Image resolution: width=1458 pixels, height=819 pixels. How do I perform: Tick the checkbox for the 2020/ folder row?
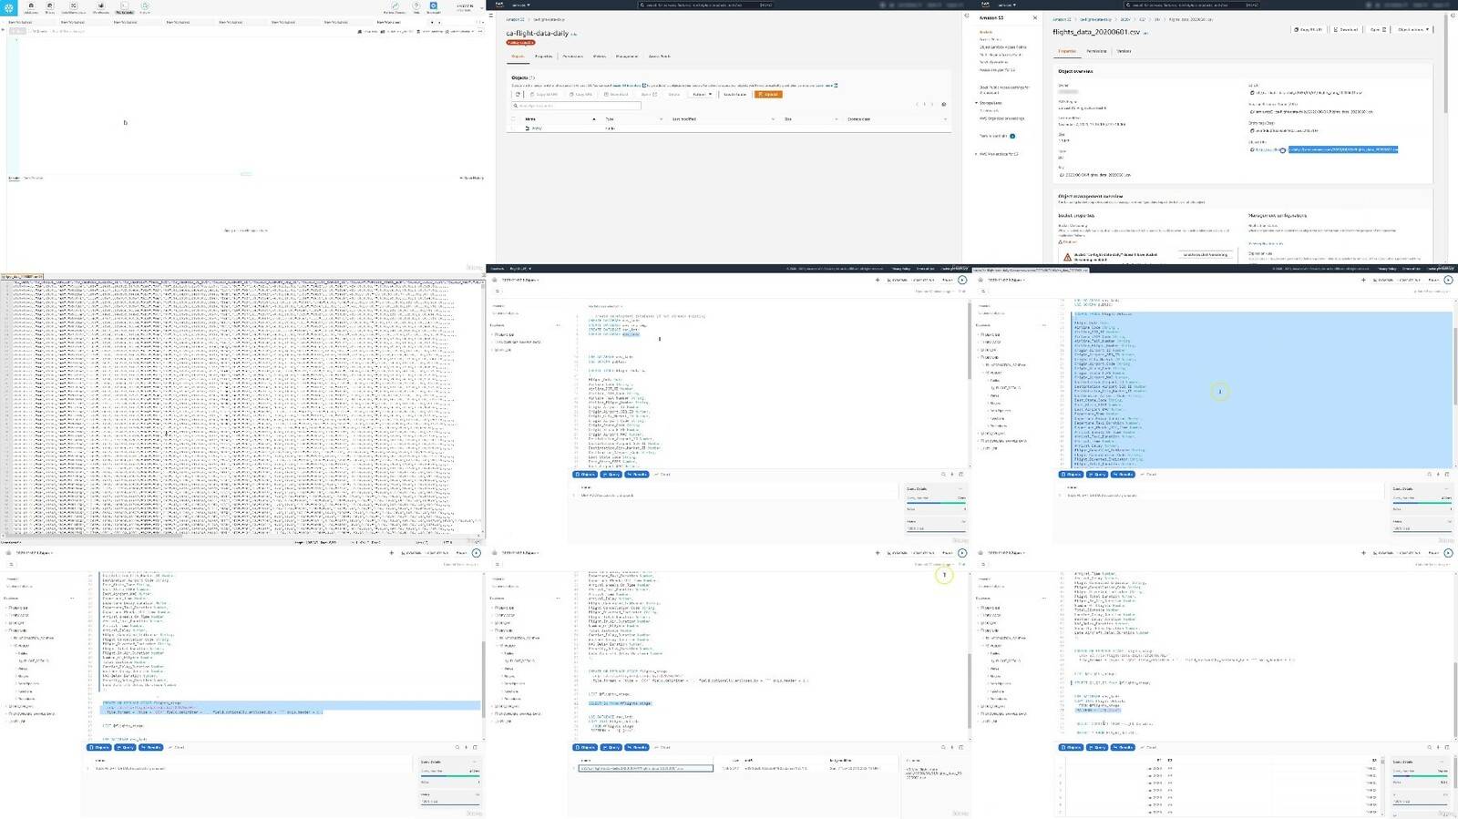[x=513, y=128]
